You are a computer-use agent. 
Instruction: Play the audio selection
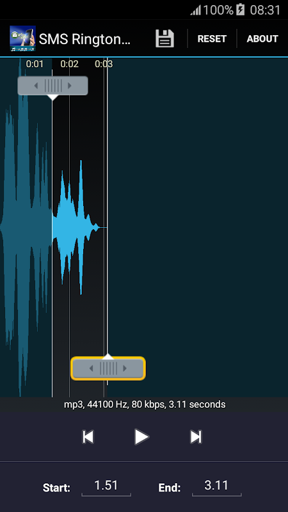(141, 437)
